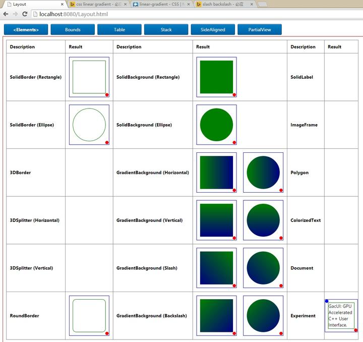Click the SolidBorder (Rectangle) green outline square

click(x=89, y=77)
